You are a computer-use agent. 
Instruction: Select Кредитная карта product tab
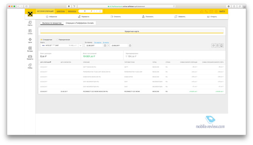pos(132,31)
